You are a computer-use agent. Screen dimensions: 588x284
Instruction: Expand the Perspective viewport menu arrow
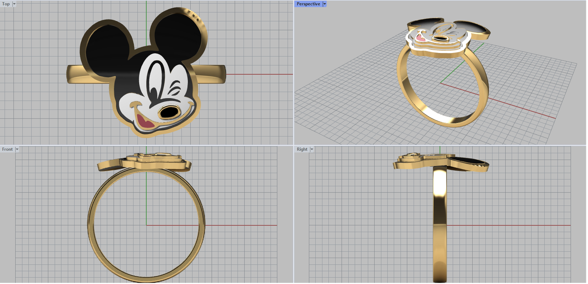point(325,4)
